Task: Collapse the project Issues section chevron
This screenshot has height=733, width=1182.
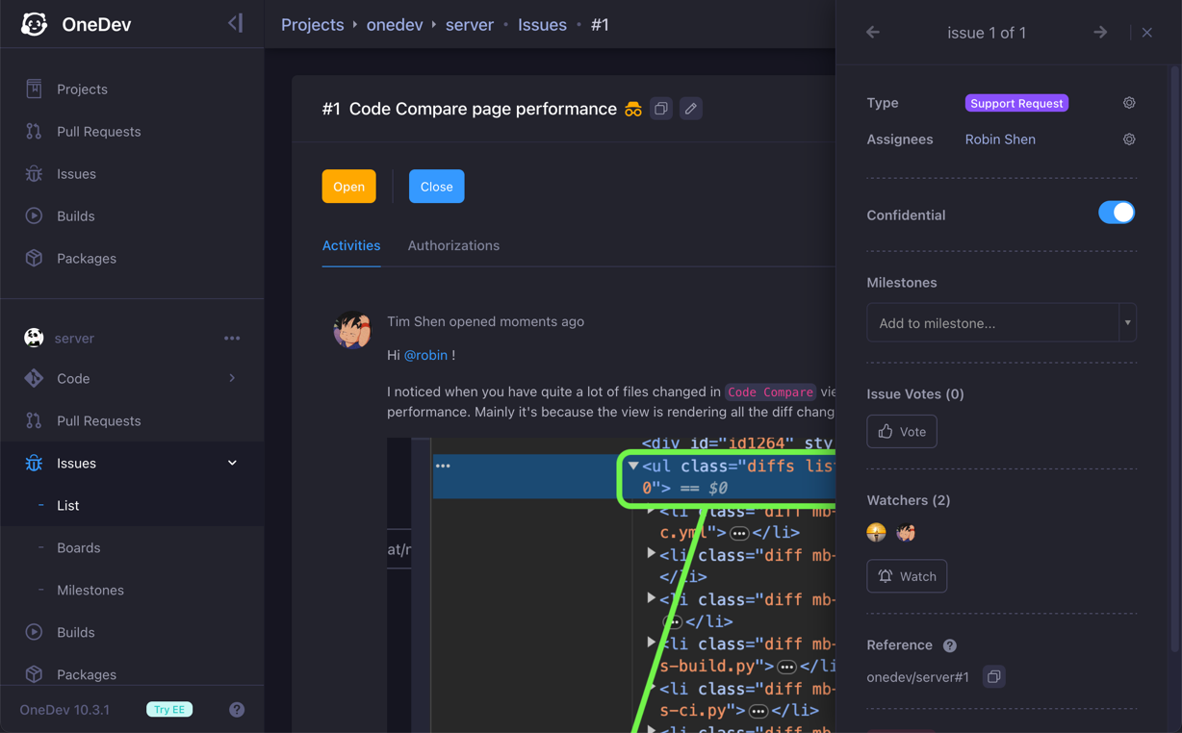Action: click(232, 464)
